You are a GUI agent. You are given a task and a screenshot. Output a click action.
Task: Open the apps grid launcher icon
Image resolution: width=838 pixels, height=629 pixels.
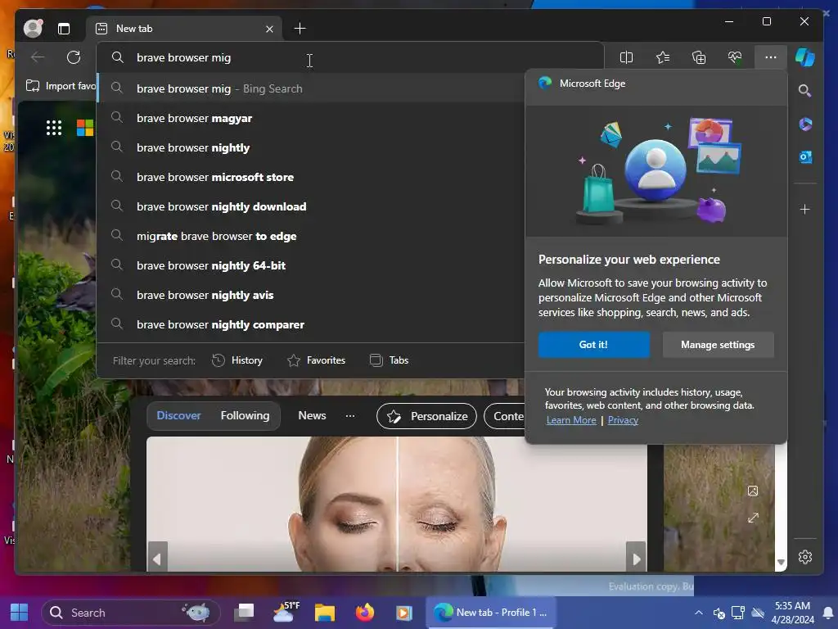[x=54, y=128]
